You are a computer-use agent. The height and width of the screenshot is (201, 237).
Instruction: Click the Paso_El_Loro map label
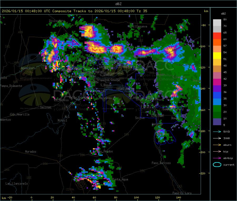point(182,193)
